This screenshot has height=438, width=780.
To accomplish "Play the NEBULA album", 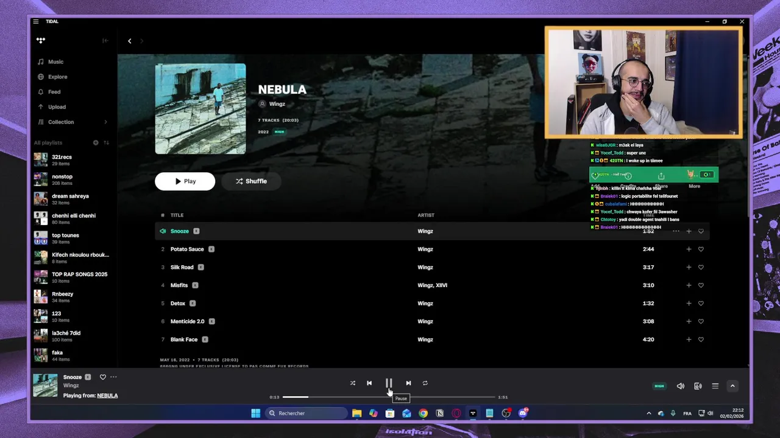I will [x=185, y=181].
